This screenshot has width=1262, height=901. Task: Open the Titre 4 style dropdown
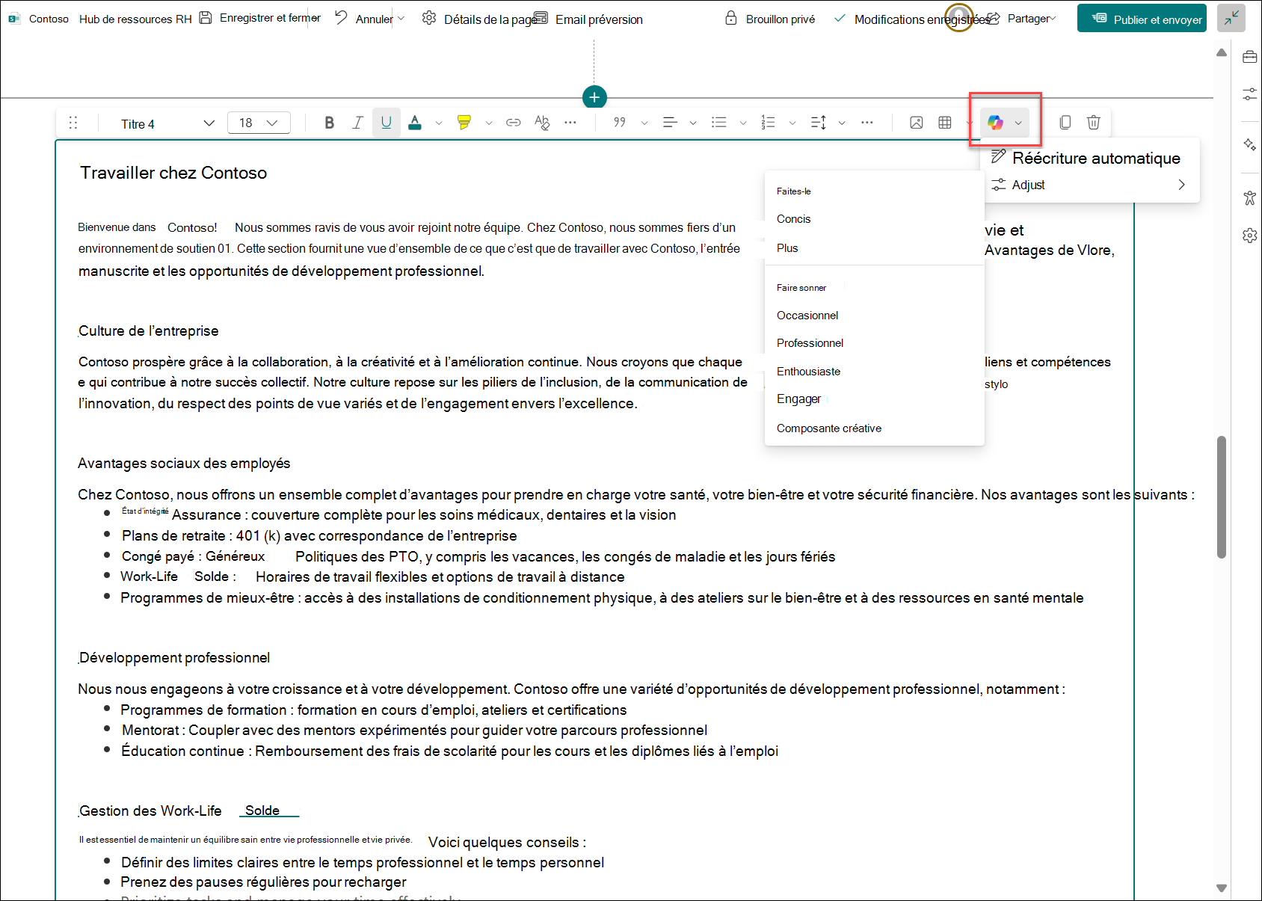(x=167, y=123)
